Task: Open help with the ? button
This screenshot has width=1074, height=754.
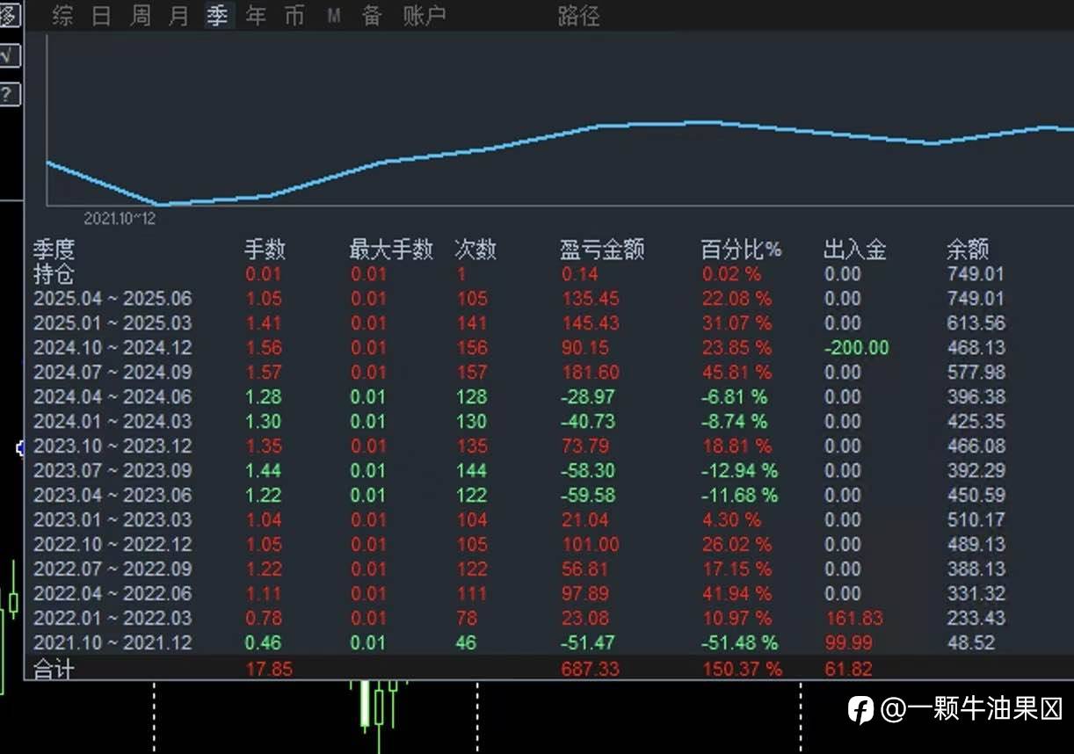Action: pos(8,94)
